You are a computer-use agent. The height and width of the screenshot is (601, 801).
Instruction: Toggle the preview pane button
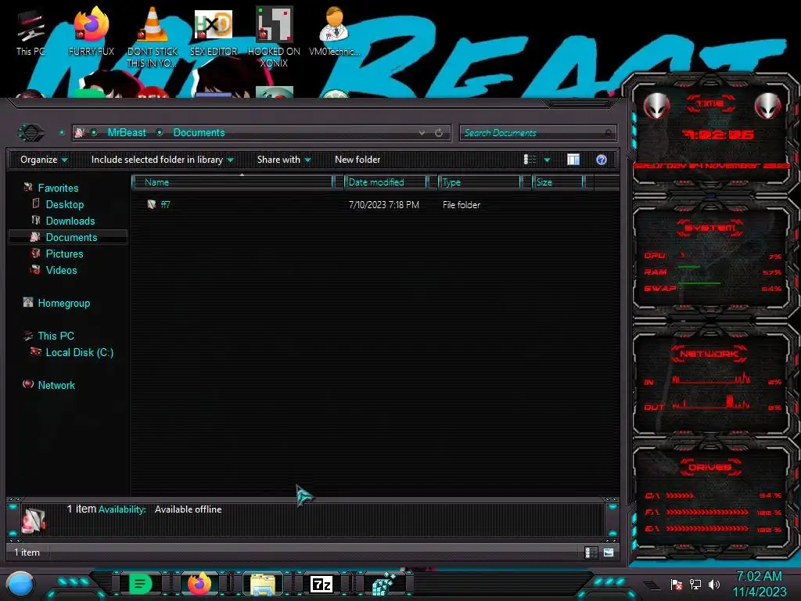[x=573, y=160]
